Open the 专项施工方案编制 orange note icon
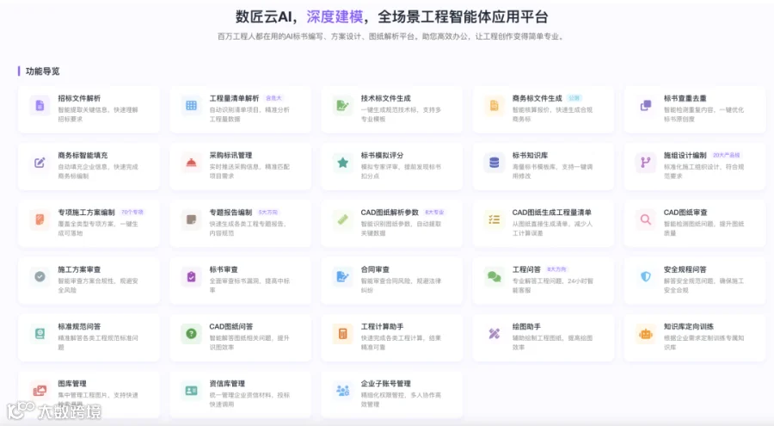This screenshot has height=426, width=774. click(x=40, y=219)
